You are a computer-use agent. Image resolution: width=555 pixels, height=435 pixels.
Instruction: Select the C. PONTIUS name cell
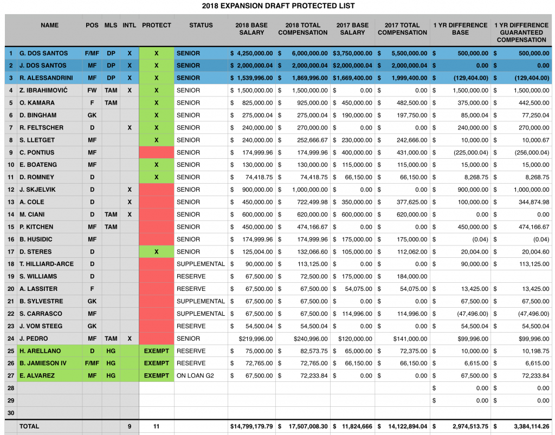[49, 152]
